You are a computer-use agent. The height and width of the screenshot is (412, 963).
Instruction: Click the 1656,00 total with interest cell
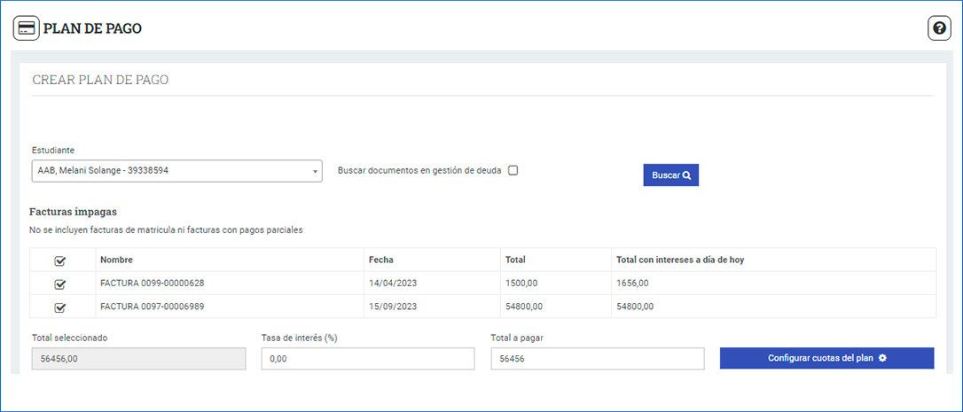coord(632,284)
